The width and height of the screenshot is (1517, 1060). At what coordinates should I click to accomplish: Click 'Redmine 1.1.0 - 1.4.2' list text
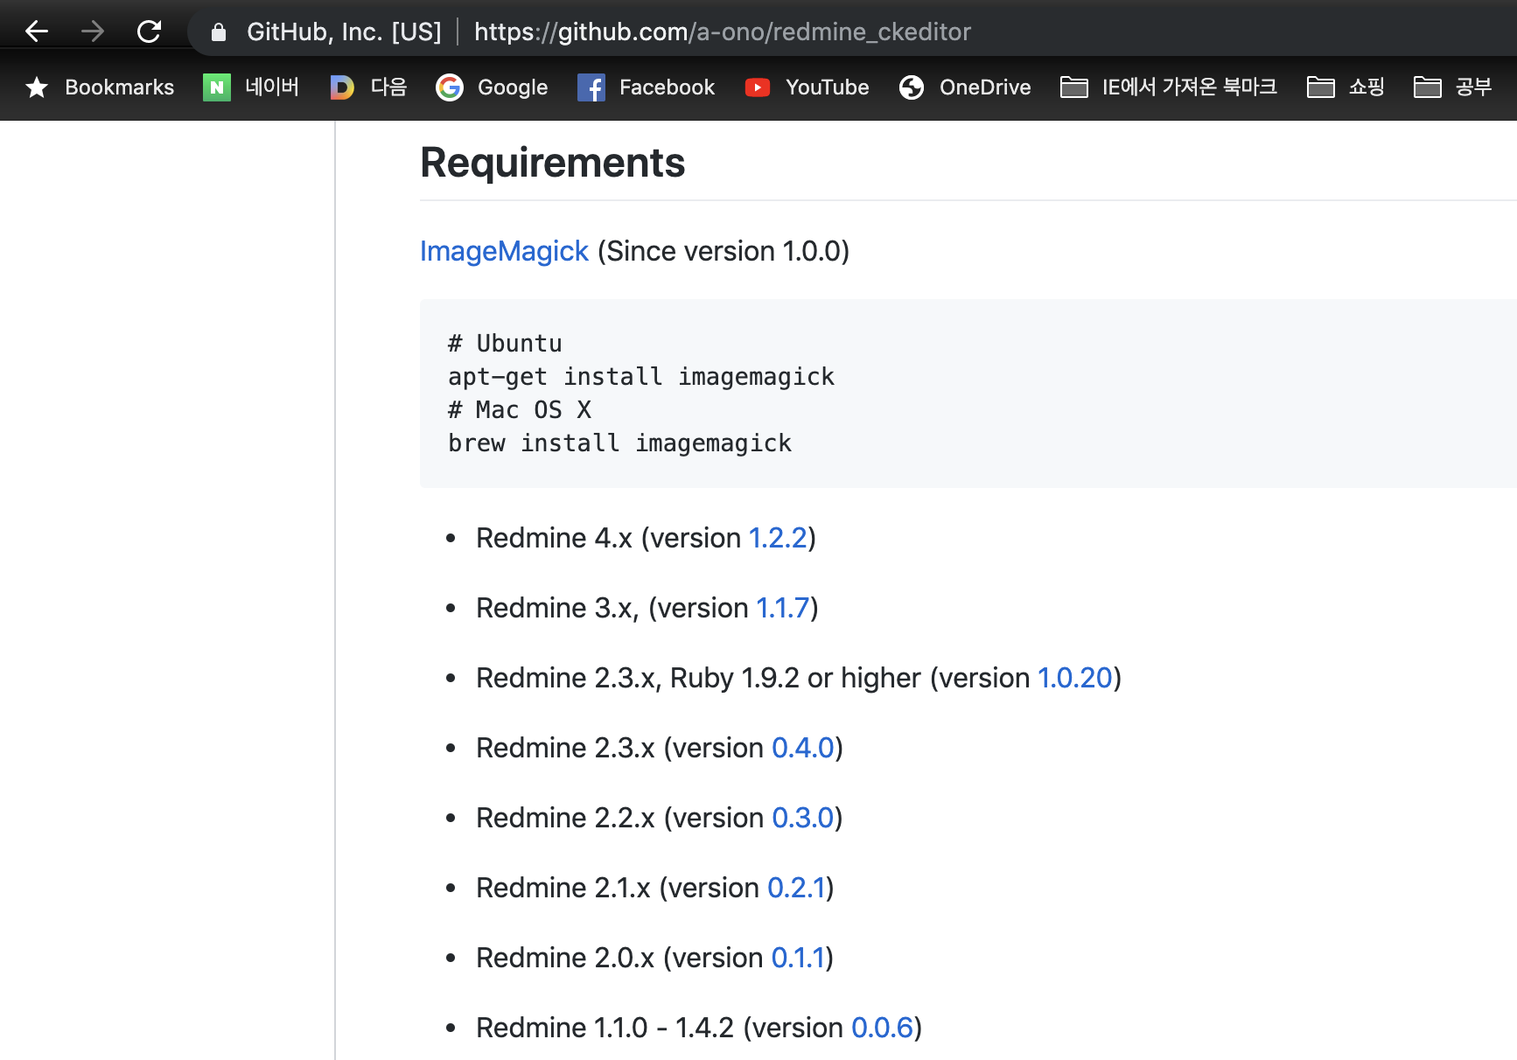(605, 1028)
